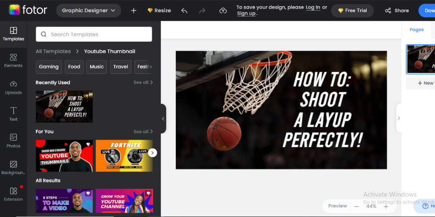
Task: Open the Uploads sidebar panel
Action: click(x=13, y=88)
